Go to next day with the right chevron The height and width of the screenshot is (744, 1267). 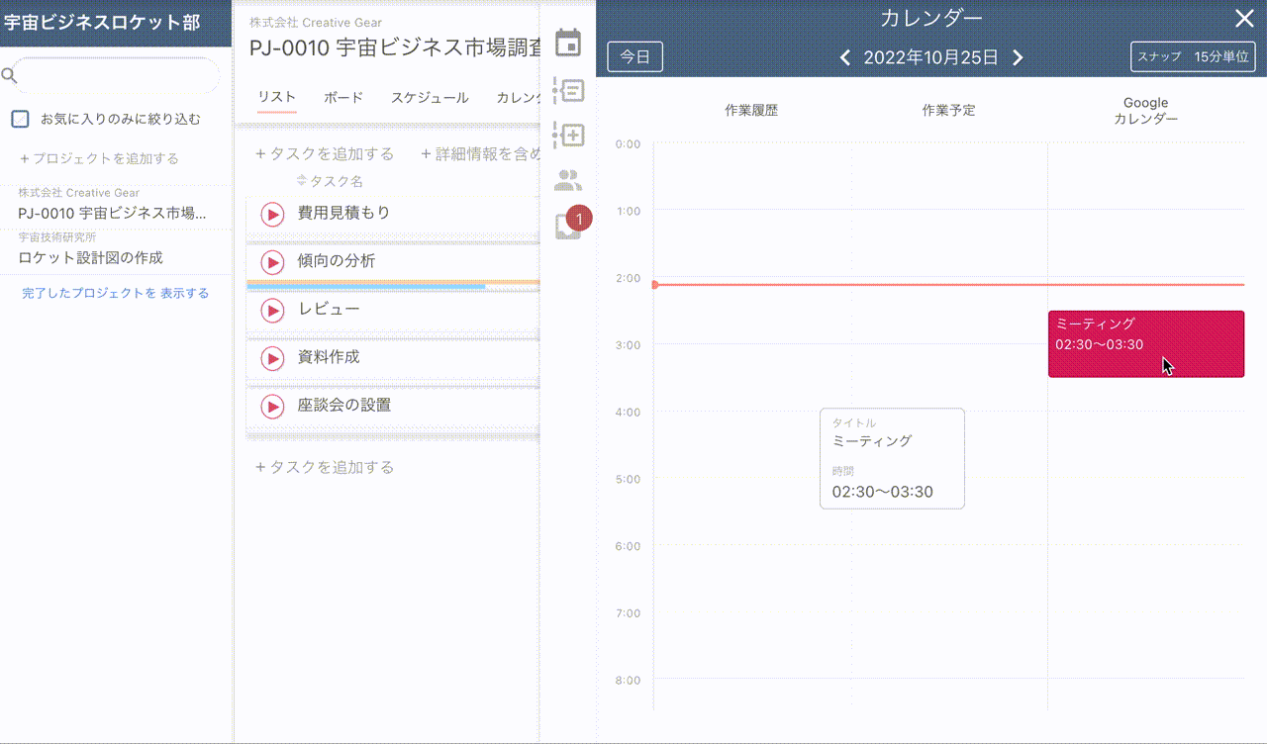coord(1018,57)
